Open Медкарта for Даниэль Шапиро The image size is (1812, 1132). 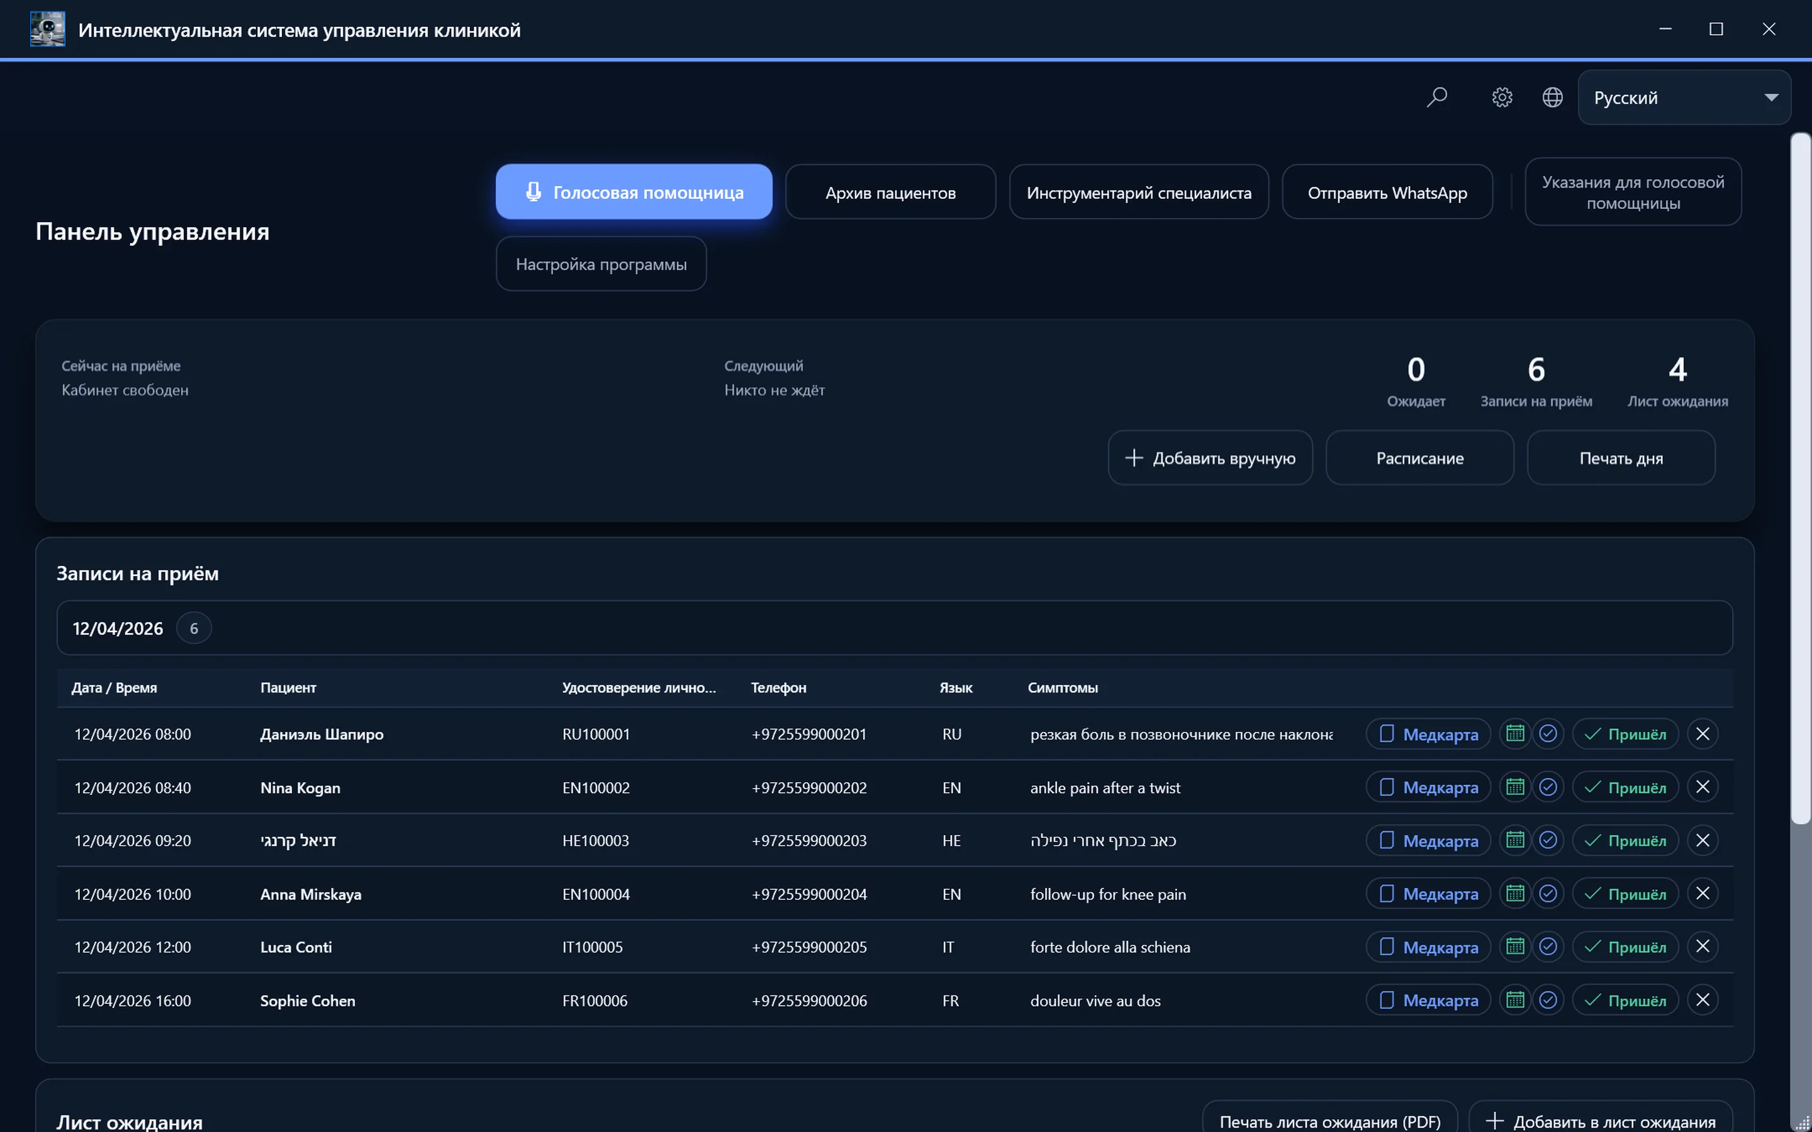(x=1428, y=734)
